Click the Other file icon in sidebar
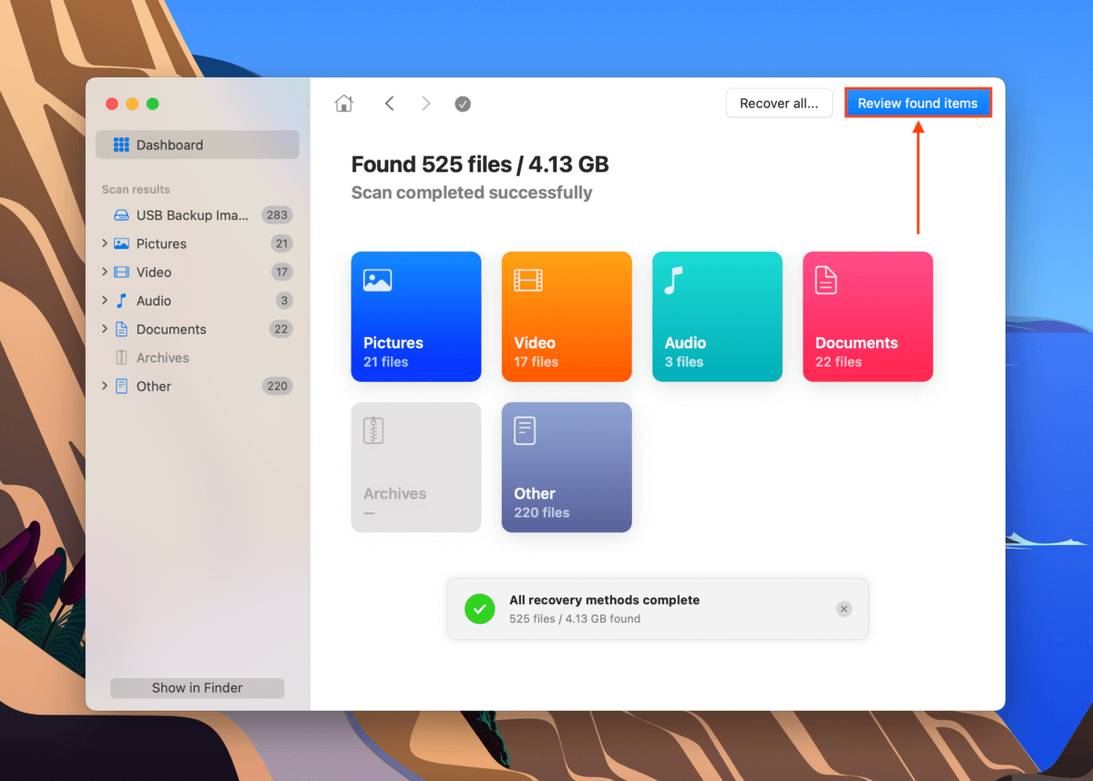The image size is (1093, 781). 121,386
